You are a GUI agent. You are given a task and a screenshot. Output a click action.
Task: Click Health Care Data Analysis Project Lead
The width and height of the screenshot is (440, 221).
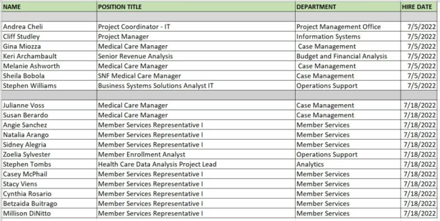[x=196, y=164]
